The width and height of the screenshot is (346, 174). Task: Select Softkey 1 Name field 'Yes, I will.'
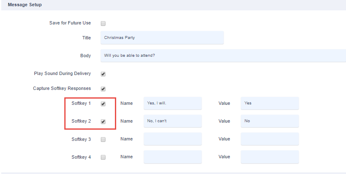(x=173, y=103)
